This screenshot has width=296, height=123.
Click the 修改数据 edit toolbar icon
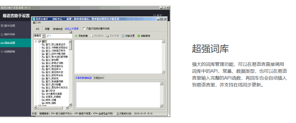coord(92,36)
